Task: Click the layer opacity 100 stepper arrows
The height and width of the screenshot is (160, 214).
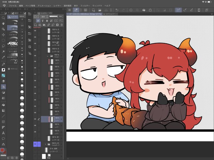Action: pos(63,16)
